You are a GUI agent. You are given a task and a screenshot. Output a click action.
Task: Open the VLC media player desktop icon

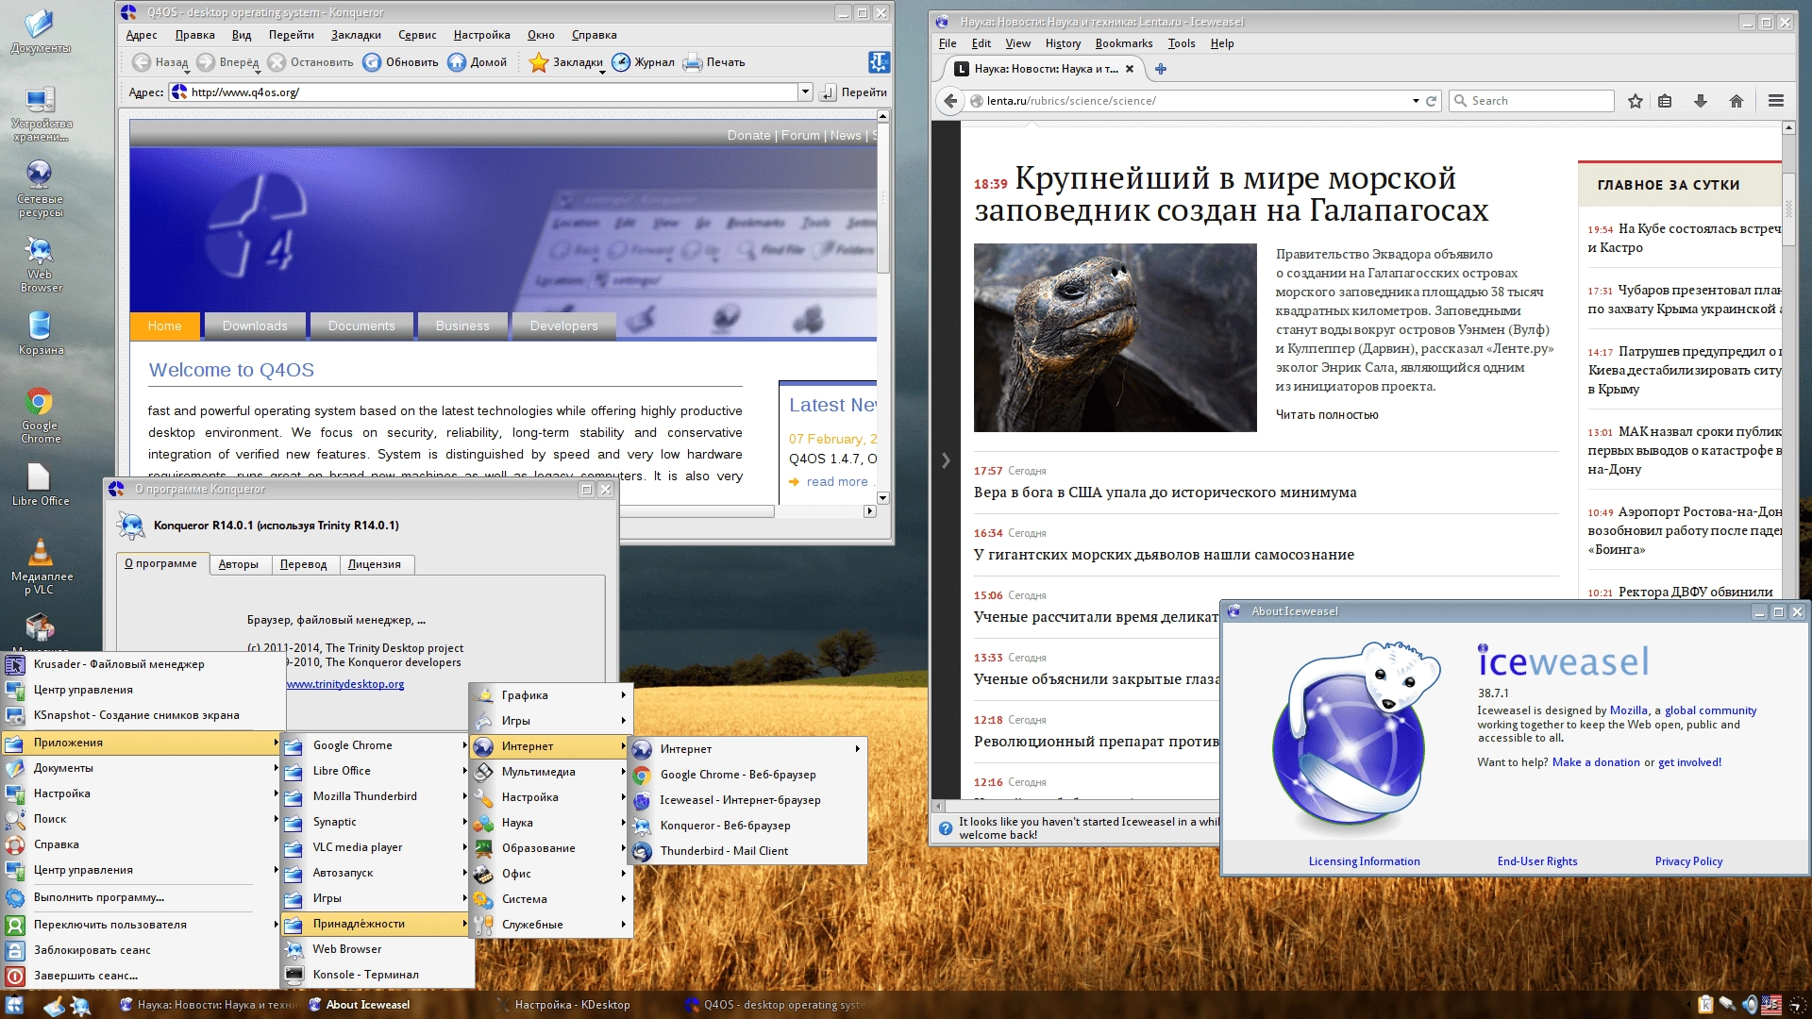[40, 552]
